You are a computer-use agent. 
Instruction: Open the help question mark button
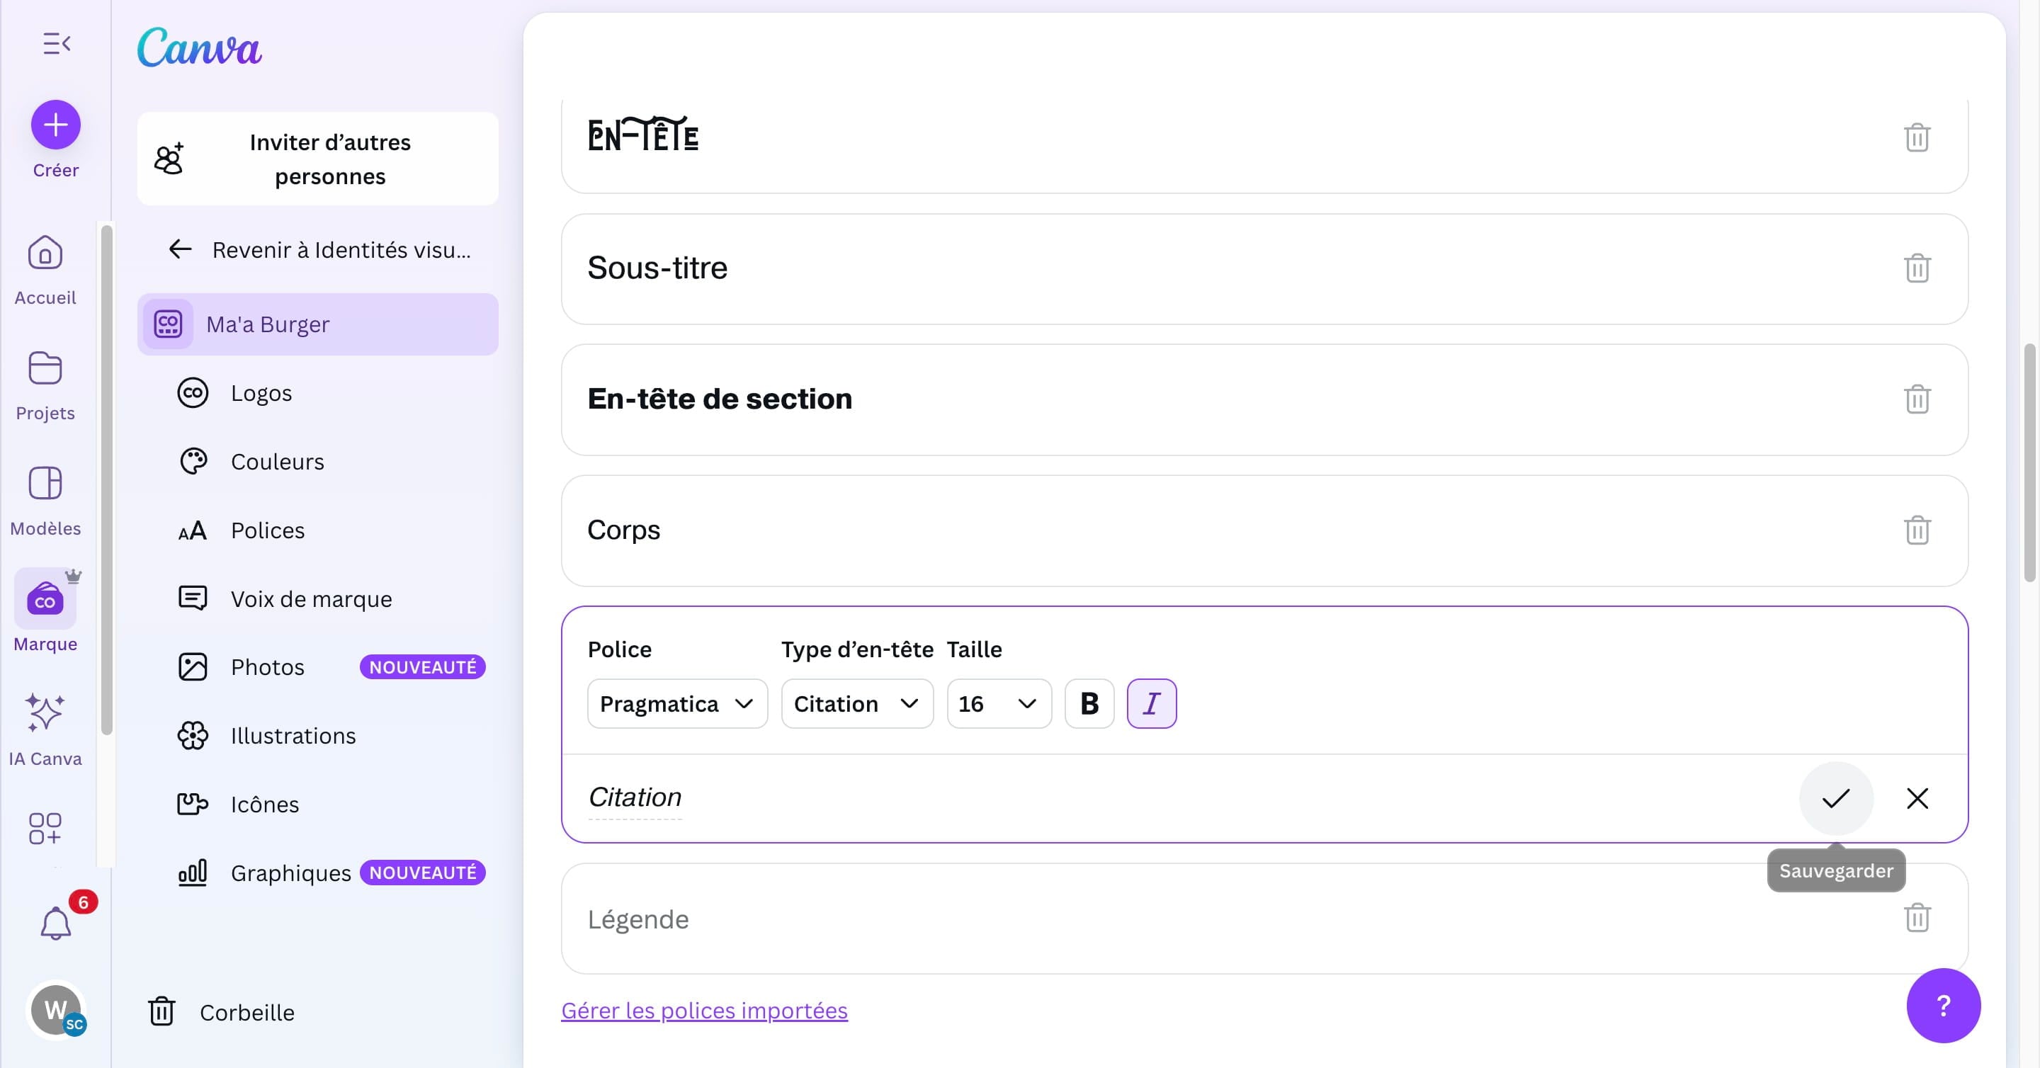click(1942, 1006)
